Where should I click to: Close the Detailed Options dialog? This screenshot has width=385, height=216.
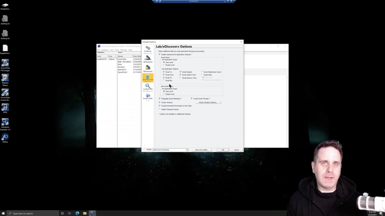[241, 42]
